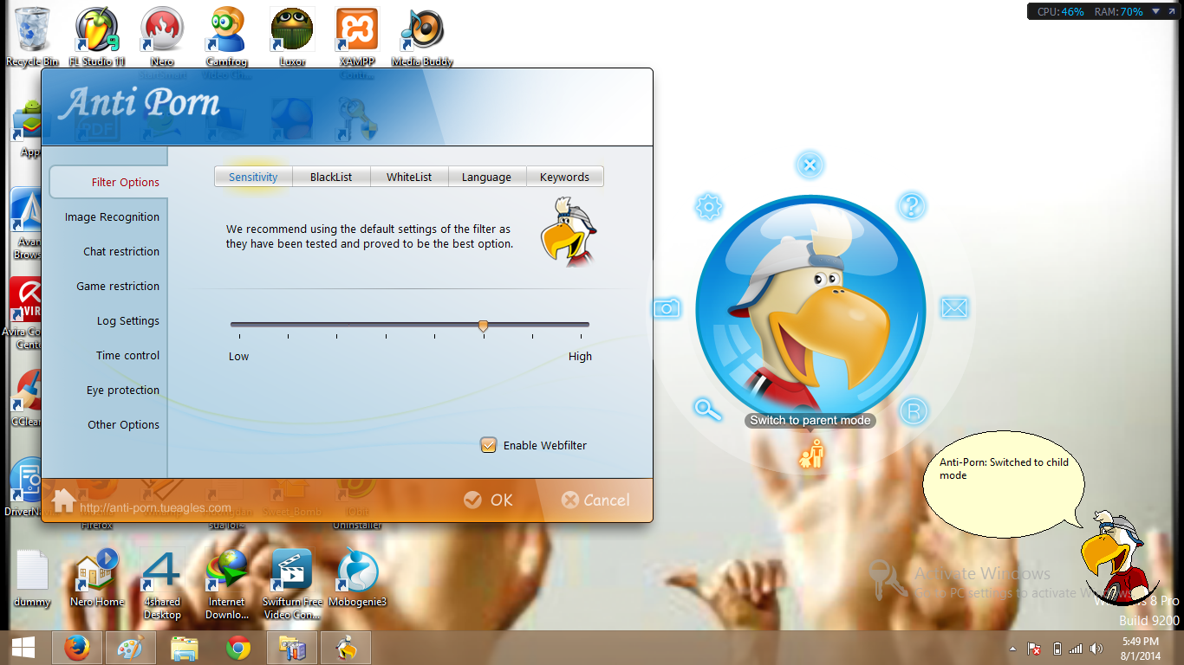
Task: Click the camera screenshot icon beside the orb
Action: 667,307
